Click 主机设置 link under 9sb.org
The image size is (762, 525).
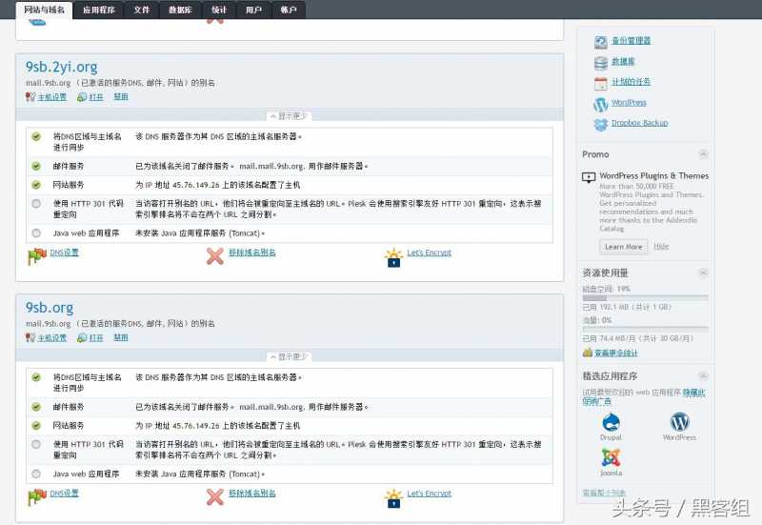[x=52, y=337]
